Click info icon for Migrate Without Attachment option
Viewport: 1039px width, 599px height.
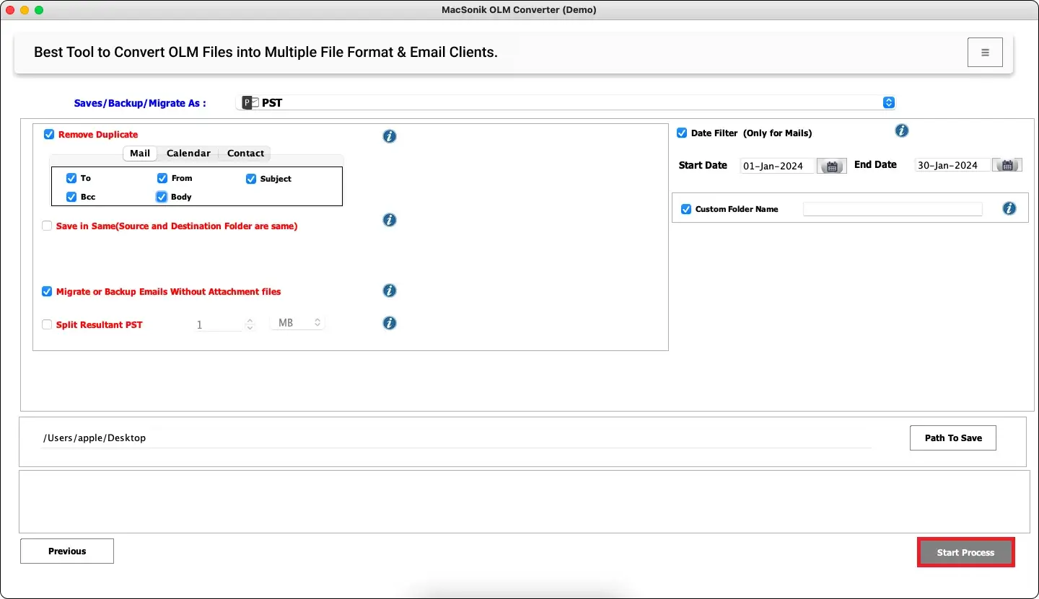tap(390, 290)
